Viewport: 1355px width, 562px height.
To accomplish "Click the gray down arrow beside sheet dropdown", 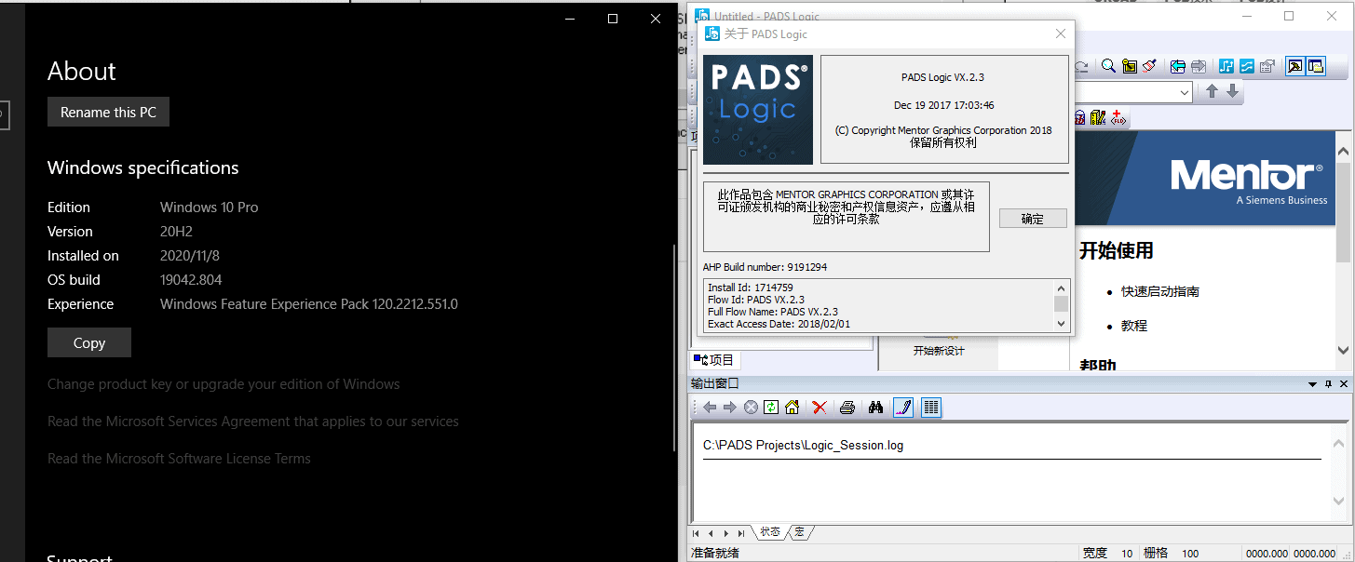I will (1232, 91).
